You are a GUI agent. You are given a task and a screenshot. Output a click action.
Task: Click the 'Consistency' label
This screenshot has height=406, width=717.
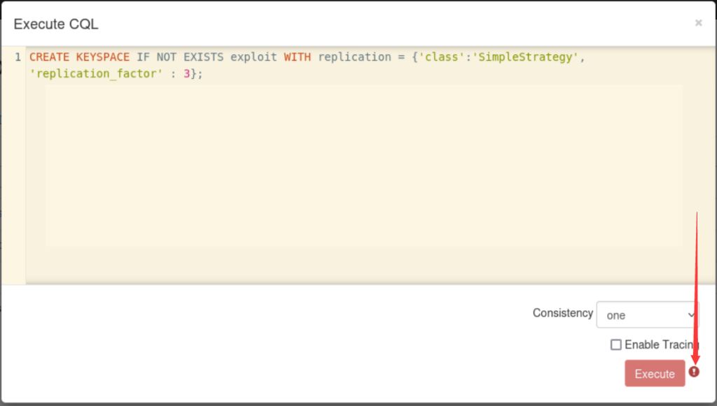coord(563,313)
